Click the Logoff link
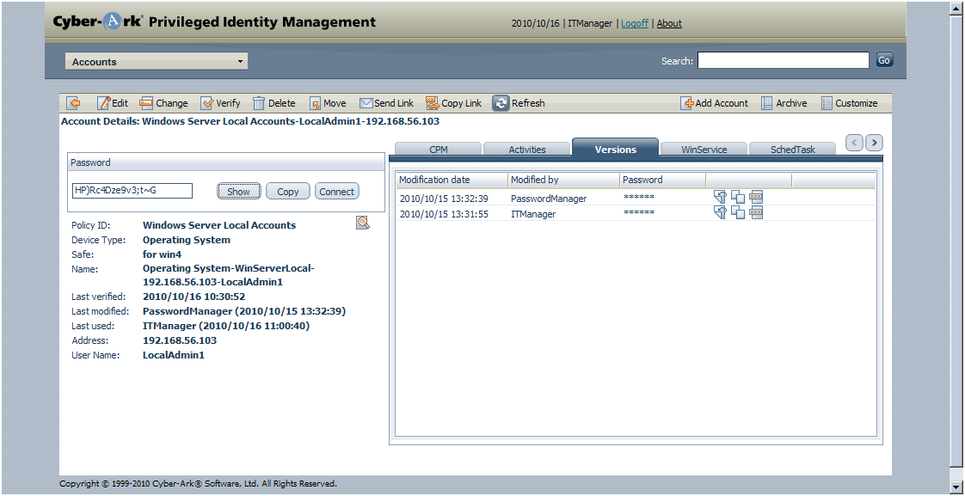 point(635,23)
